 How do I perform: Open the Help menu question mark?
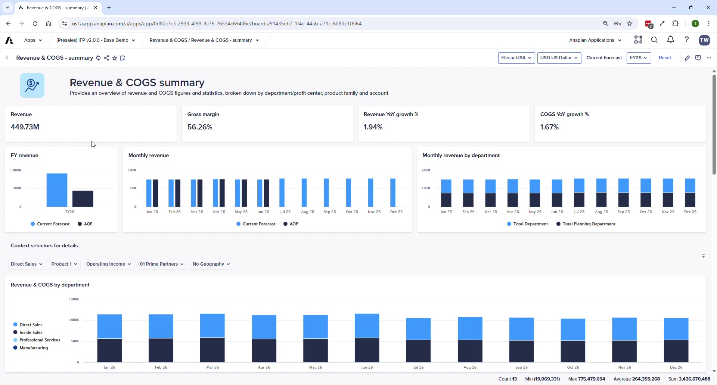[687, 40]
